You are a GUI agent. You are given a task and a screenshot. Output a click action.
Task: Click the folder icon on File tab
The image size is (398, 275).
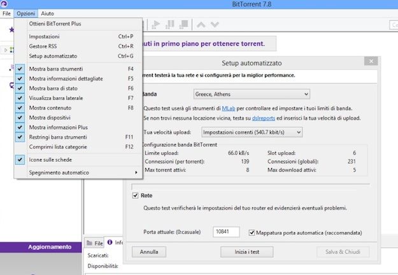tap(89, 243)
